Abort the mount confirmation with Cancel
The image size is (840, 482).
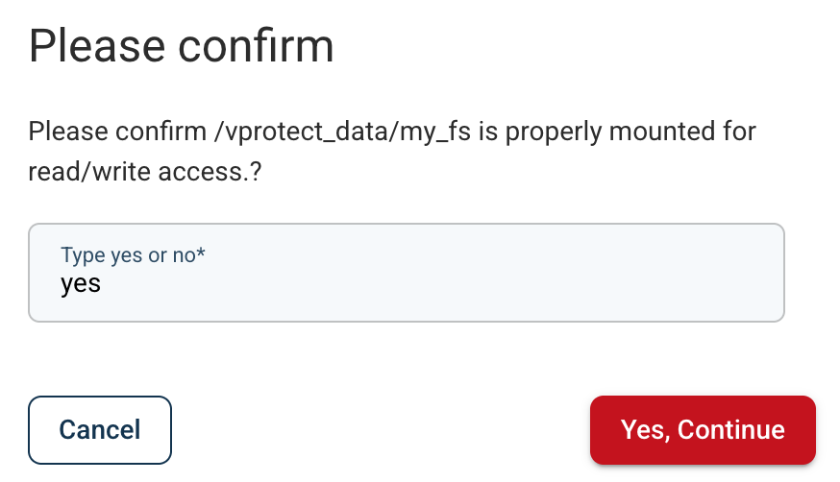[100, 429]
